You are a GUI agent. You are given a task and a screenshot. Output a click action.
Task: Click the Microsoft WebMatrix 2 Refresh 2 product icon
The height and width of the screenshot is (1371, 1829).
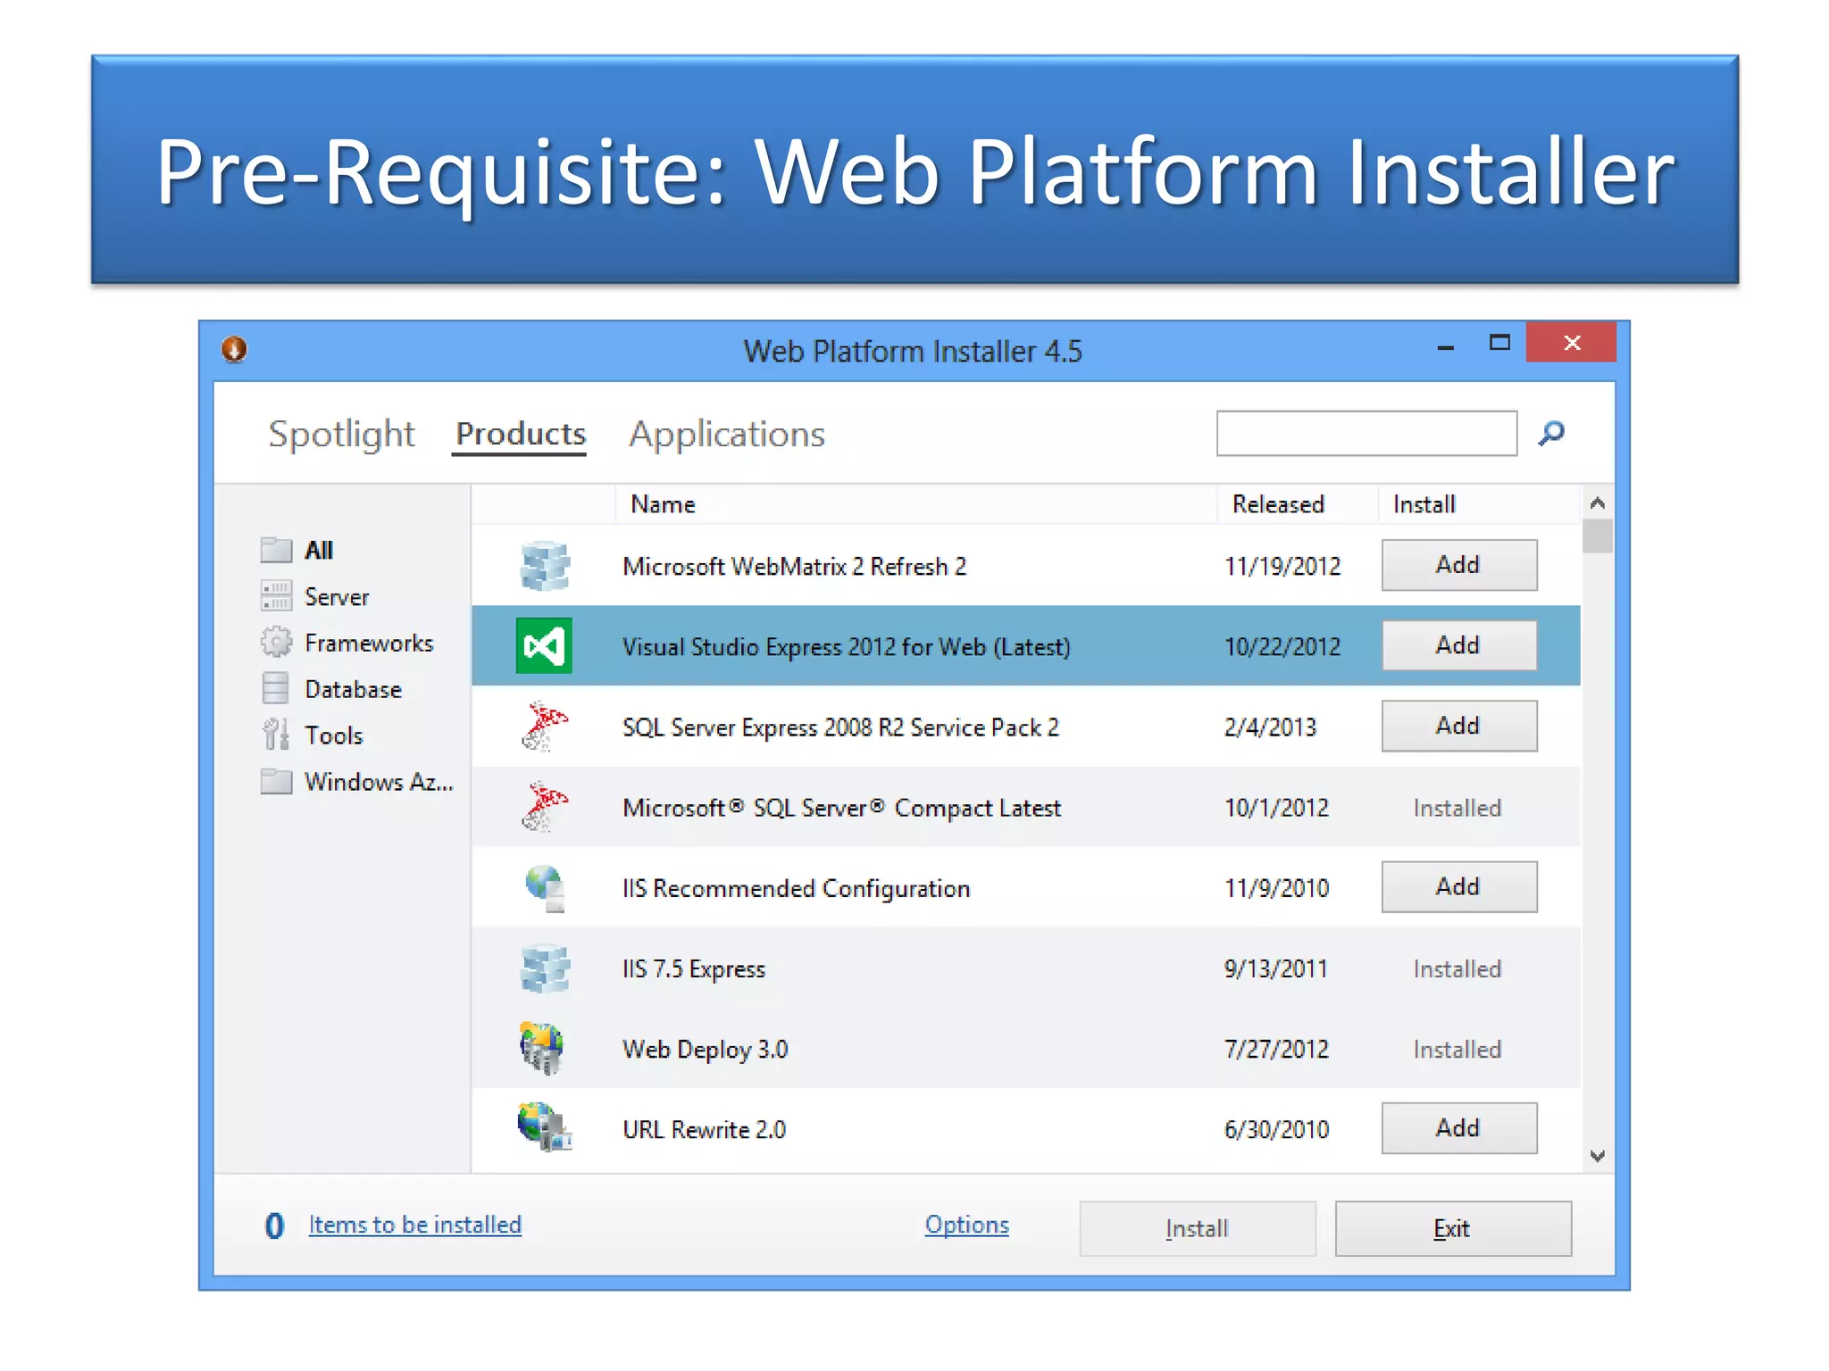click(545, 566)
